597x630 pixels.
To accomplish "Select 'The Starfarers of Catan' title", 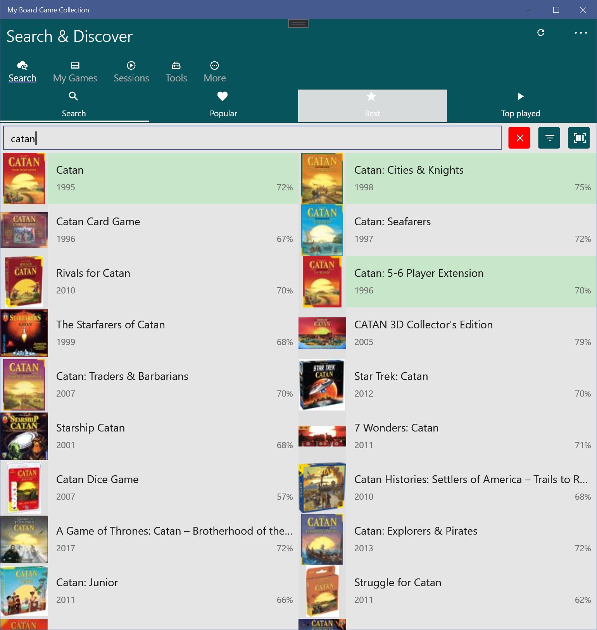I will (x=110, y=325).
